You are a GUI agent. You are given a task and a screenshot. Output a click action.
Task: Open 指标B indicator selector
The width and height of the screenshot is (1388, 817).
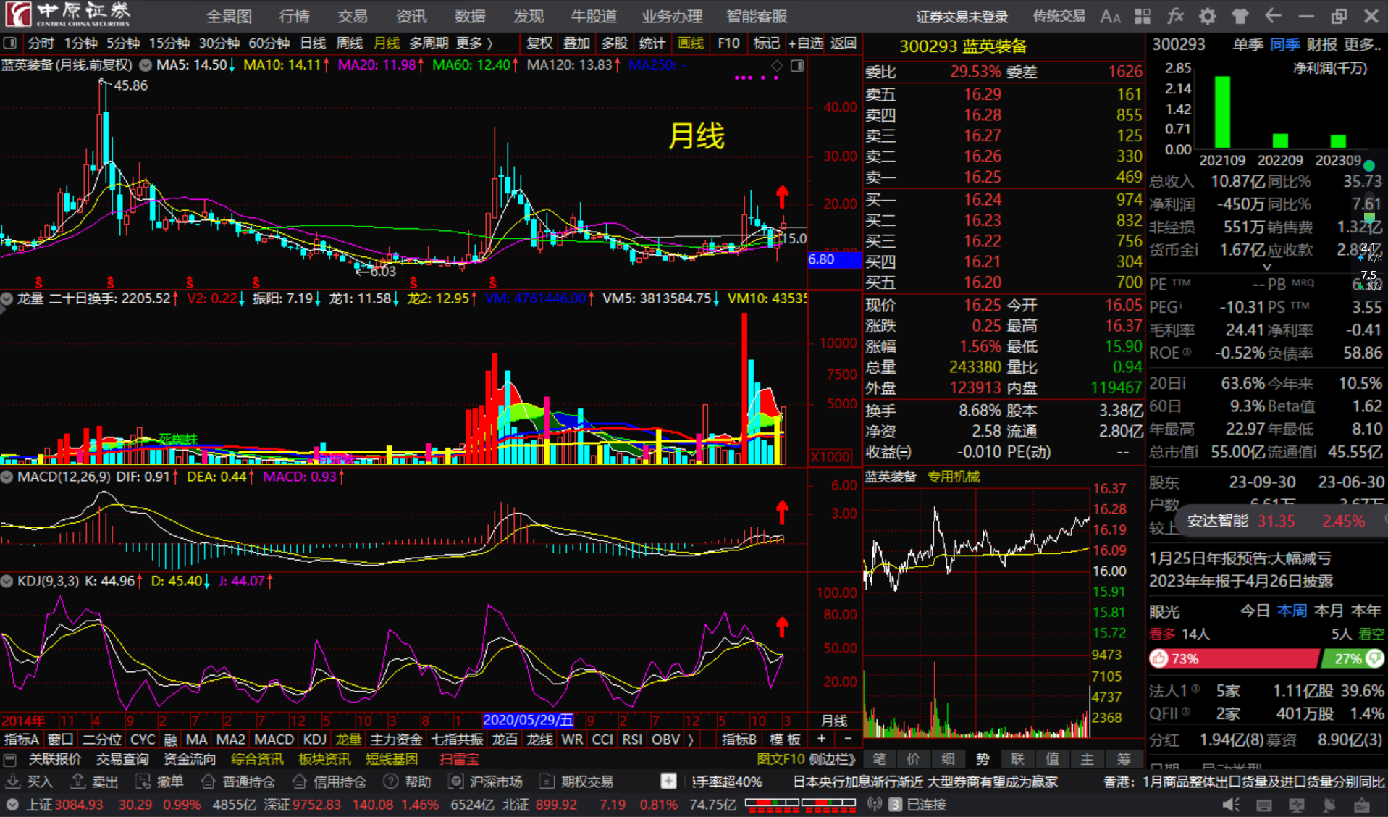coord(739,740)
